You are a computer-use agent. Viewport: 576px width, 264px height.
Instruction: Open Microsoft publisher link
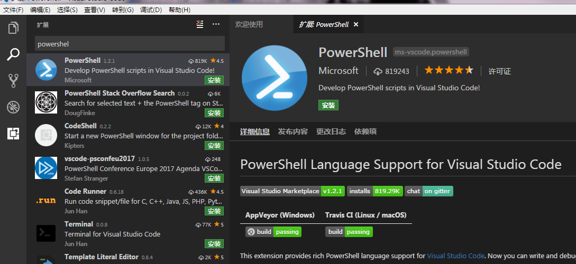339,71
